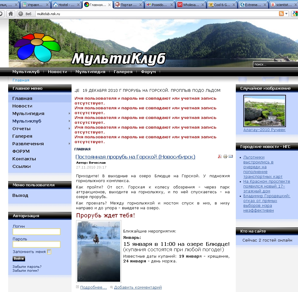The width and height of the screenshot is (298, 292).
Task: Click the Логин input field
Action: pyautogui.click(x=36, y=232)
